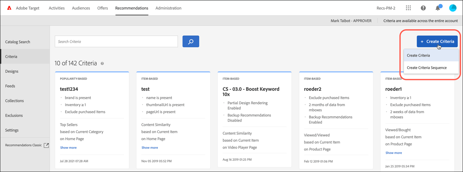Choose Create Criteria from dropdown menu

[419, 55]
